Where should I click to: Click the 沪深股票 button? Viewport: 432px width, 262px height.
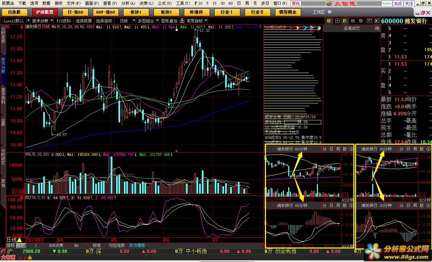[45, 12]
